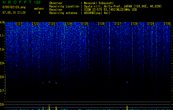Image resolution: width=173 pixels, height=110 pixels.
Task: Click the 2129 time marker
Action: [x=151, y=24]
